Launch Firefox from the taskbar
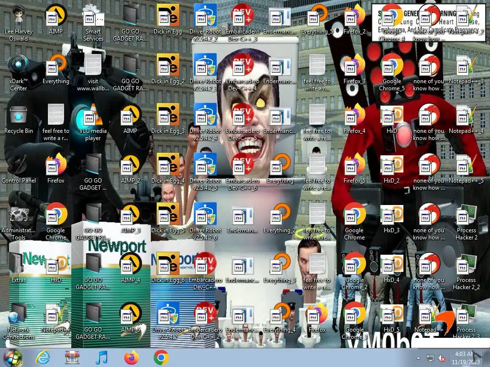Screen dimensions: 490x367 click(132, 357)
